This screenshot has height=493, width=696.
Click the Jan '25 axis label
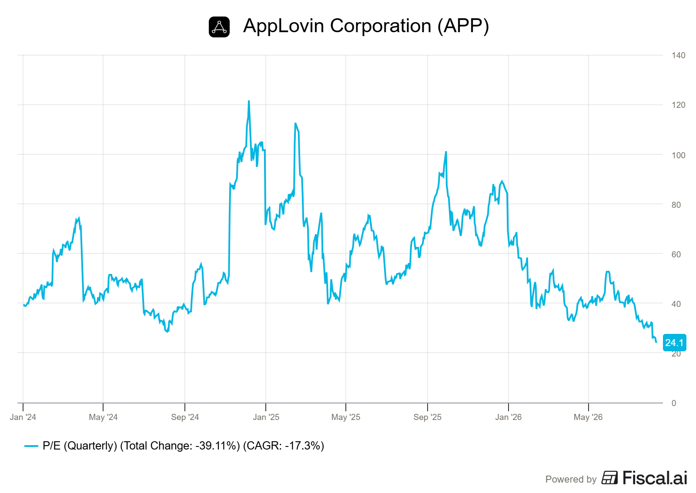[x=266, y=417]
